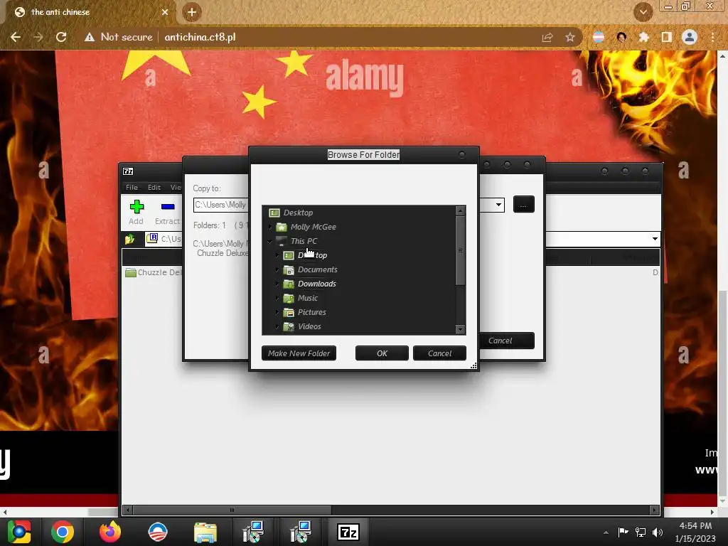Click Make New Folder button
This screenshot has width=728, height=546.
coord(299,353)
